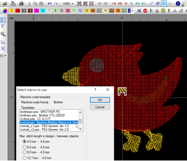This screenshot has width=187, height=161.
Task: Hide objects with crossed-out eye icon
Action: [x=105, y=3]
